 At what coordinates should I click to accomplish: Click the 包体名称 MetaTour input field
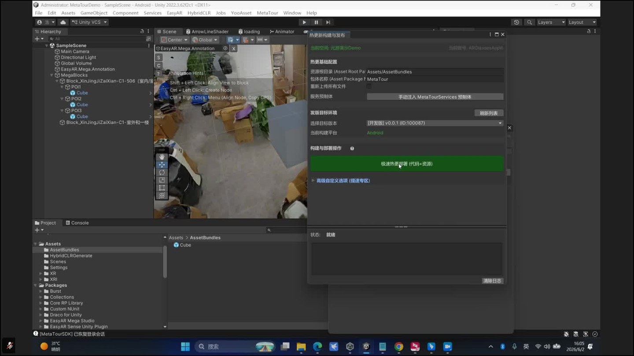point(435,79)
